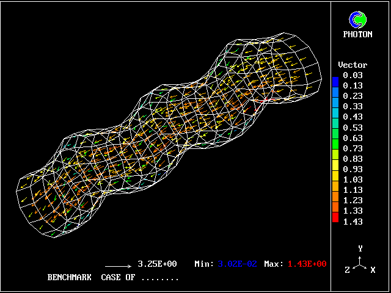Select the red 1.43 color swatch
Viewport: 391px width, 293px height.
[335, 218]
